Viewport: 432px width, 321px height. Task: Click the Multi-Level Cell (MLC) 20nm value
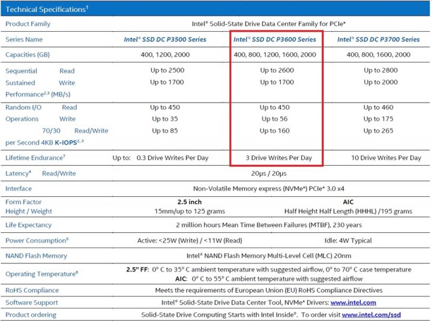269,256
